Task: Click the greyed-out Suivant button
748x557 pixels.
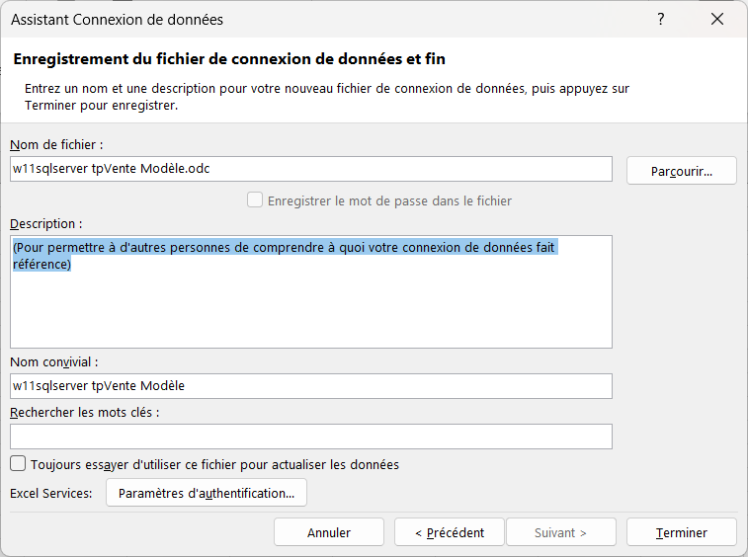Action: [x=561, y=532]
